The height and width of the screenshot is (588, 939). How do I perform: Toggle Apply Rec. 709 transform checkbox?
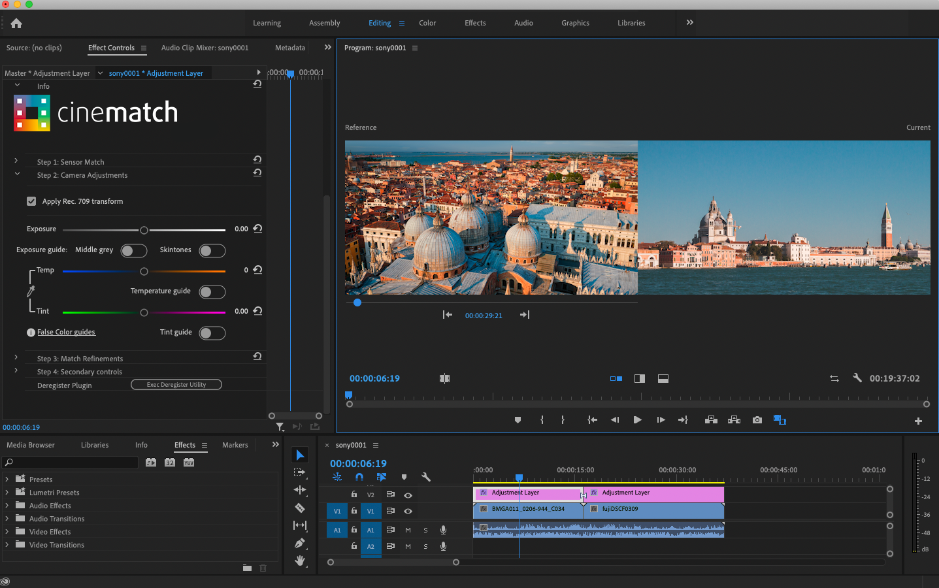(31, 201)
